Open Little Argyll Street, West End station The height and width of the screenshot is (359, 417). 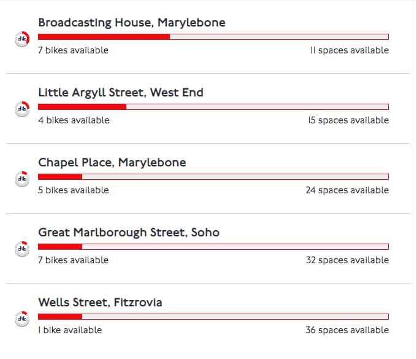click(x=120, y=93)
